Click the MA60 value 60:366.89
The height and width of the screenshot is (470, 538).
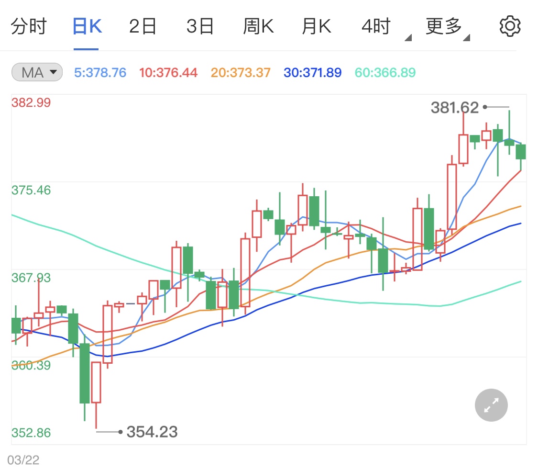click(x=385, y=72)
